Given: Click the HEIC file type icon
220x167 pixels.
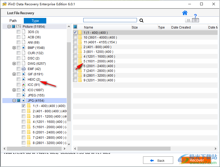Looking at the screenshot, I should tap(24, 79).
